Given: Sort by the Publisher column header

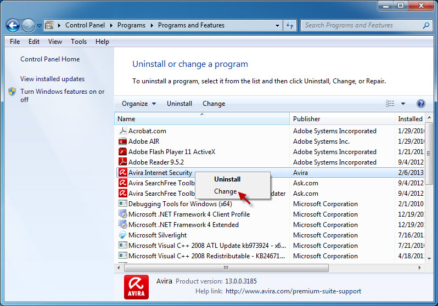Looking at the screenshot, I should 342,119.
